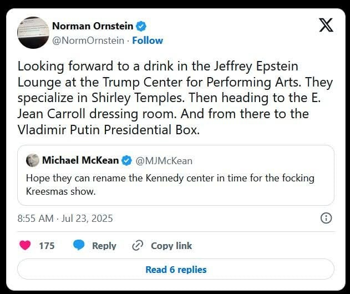The height and width of the screenshot is (294, 350).
Task: Open Norman Ornstein's profile picture
Action: [32, 32]
